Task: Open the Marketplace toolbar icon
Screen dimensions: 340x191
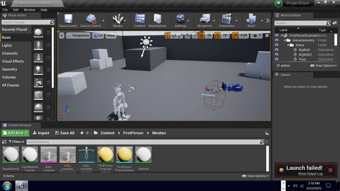Action: click(x=158, y=21)
